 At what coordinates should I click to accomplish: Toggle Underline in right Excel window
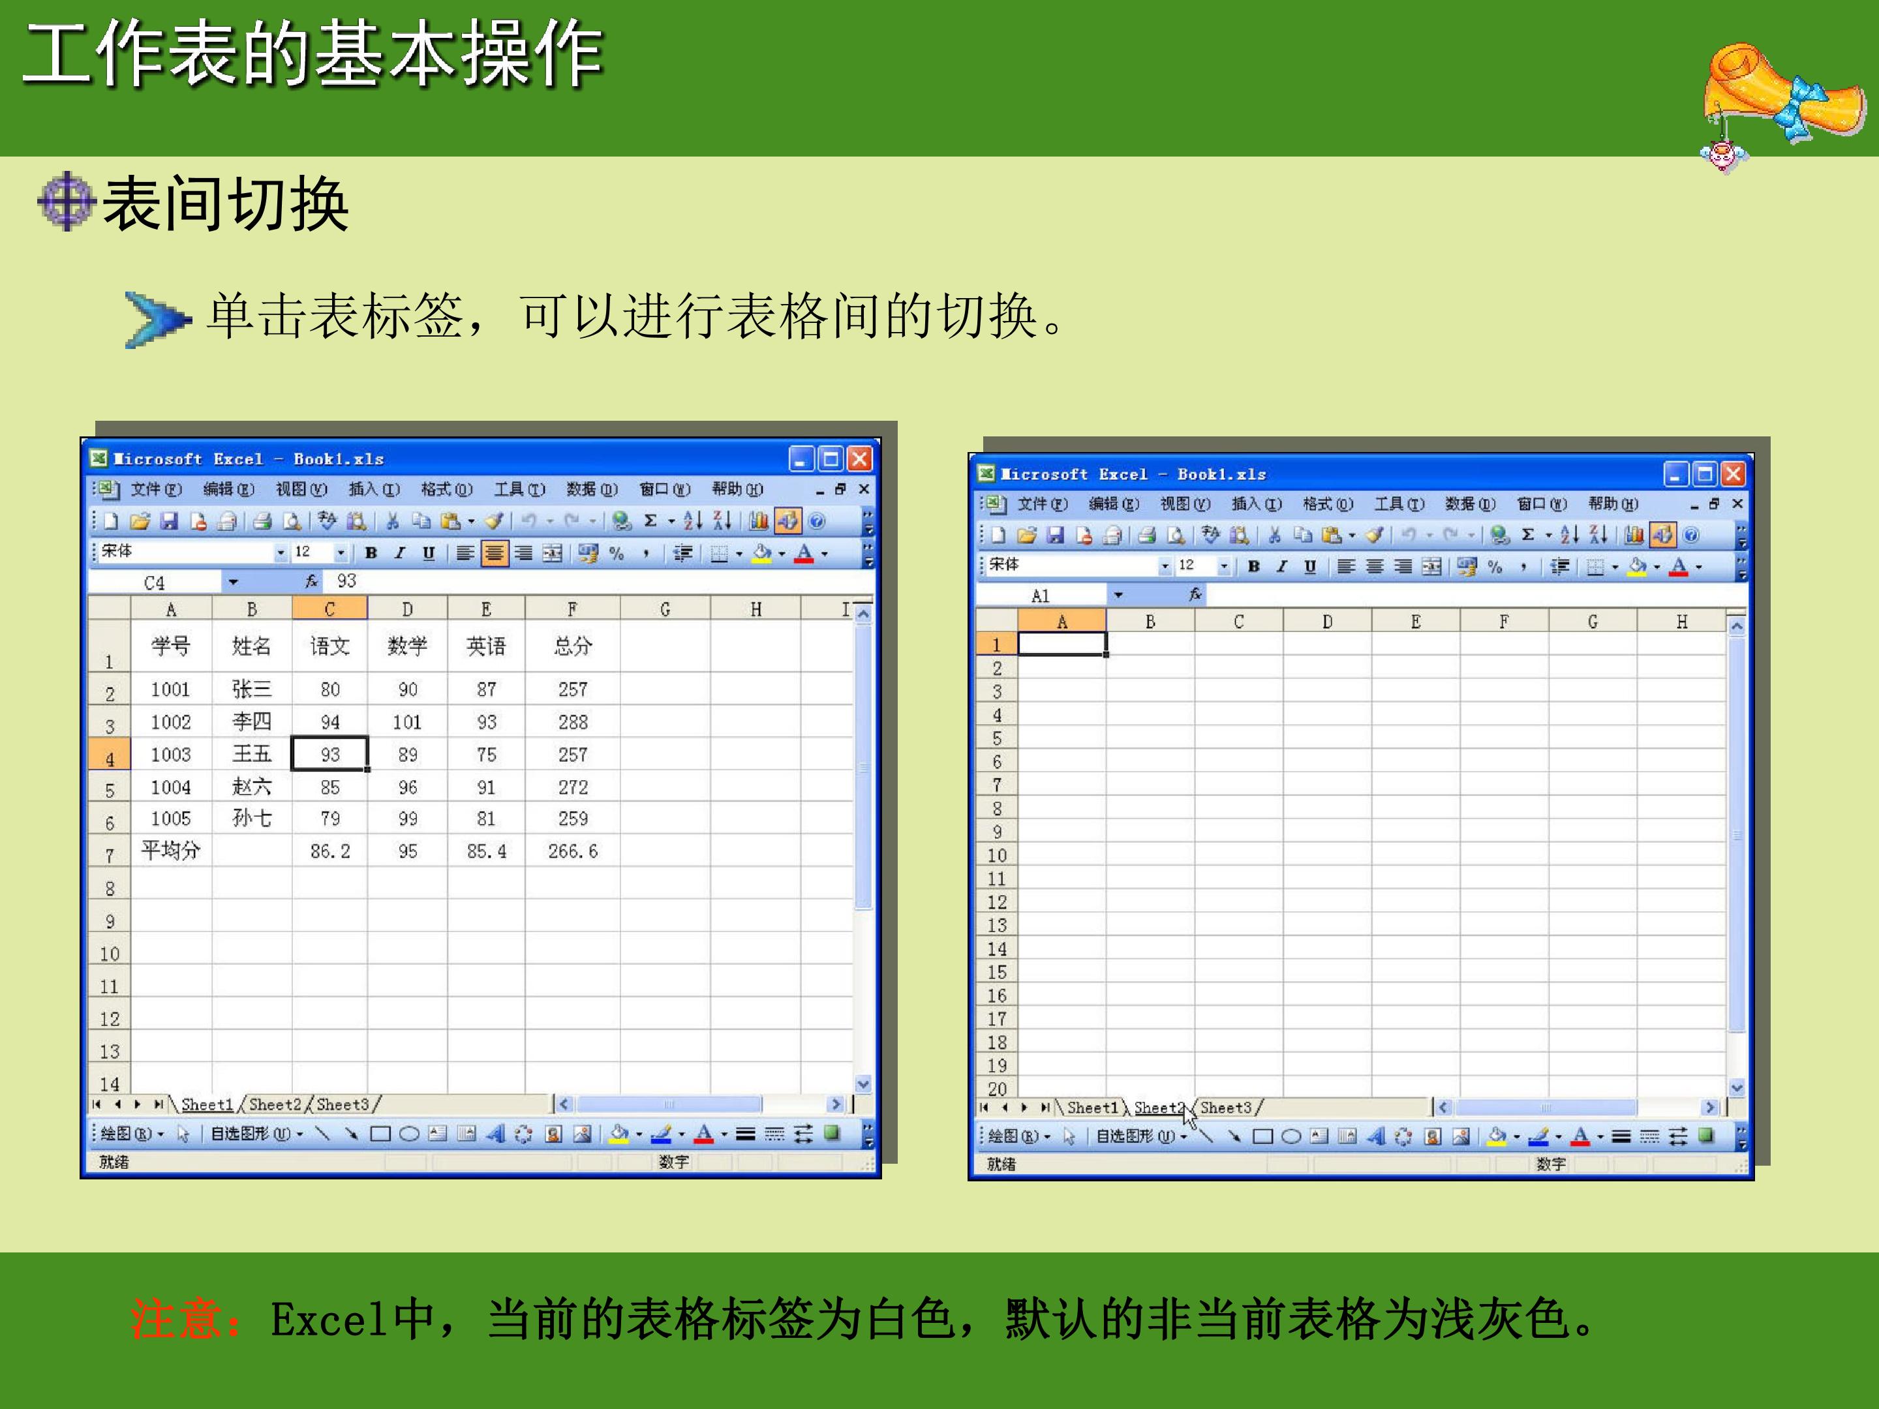pos(1311,566)
